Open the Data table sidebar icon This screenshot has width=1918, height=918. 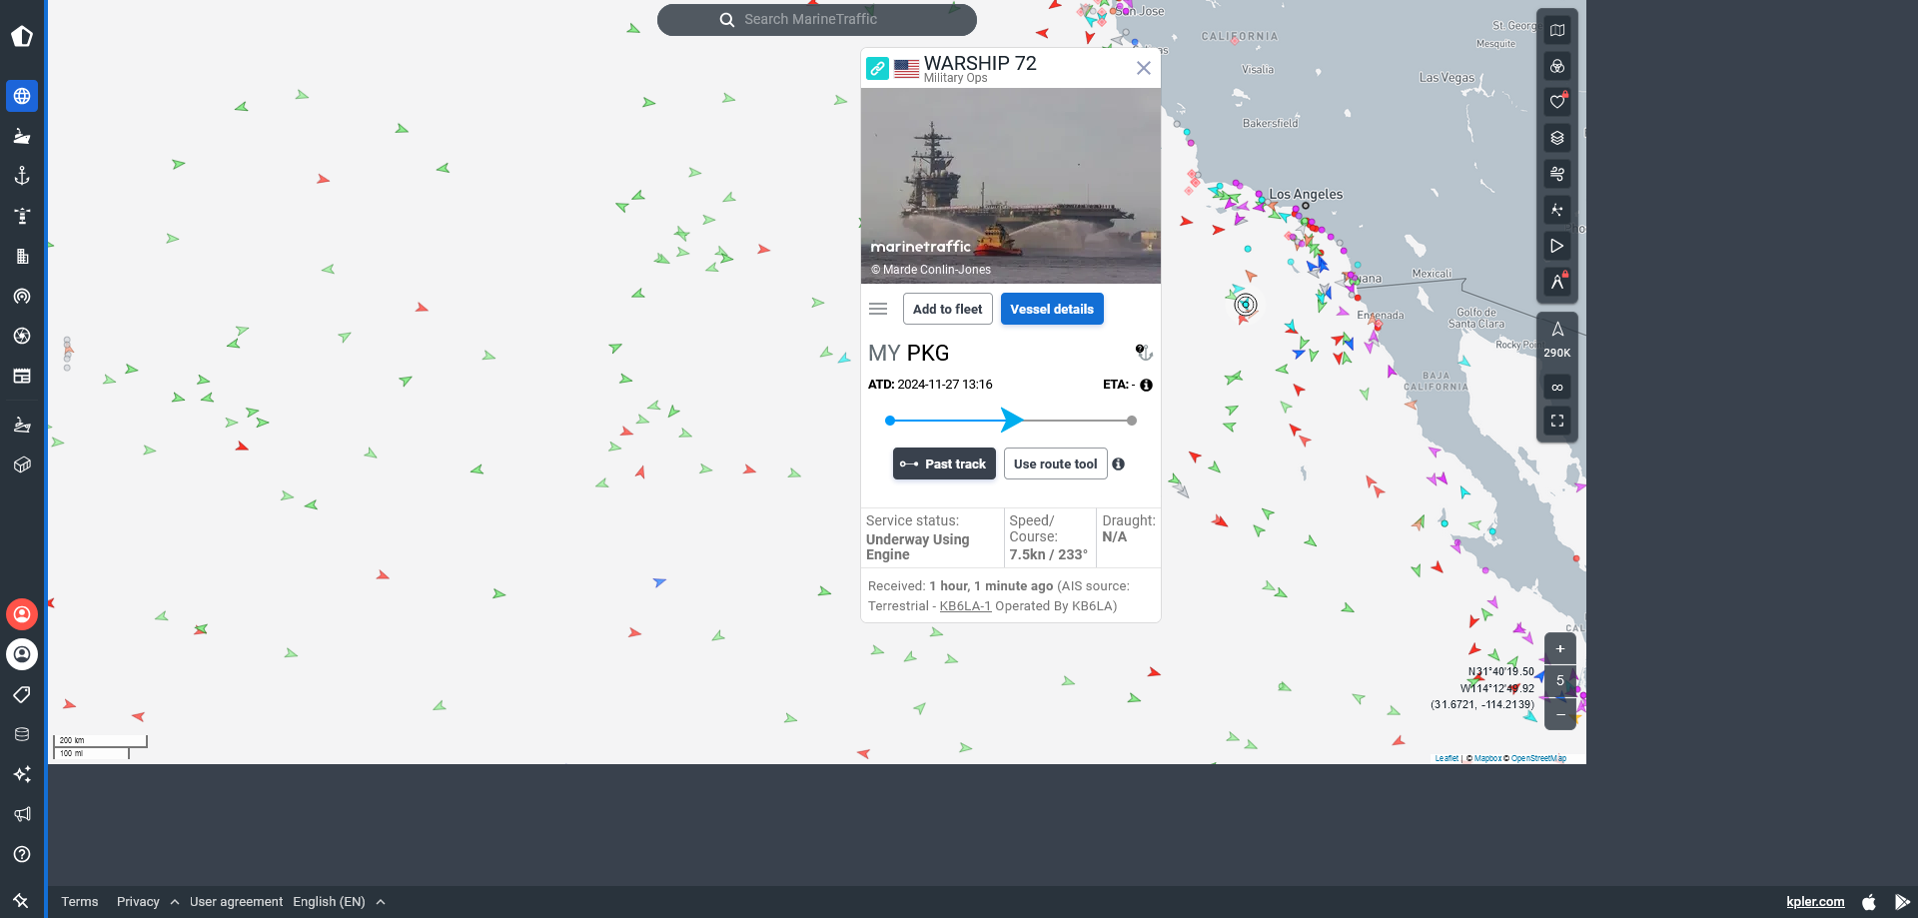coord(22,376)
